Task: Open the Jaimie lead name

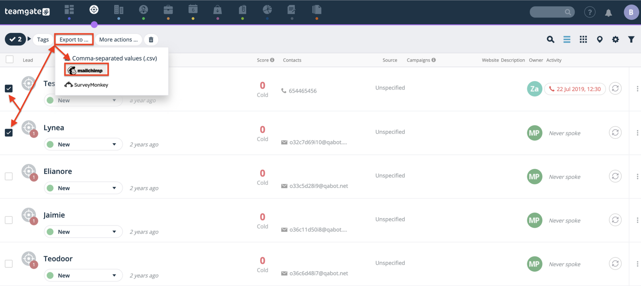Action: [54, 215]
